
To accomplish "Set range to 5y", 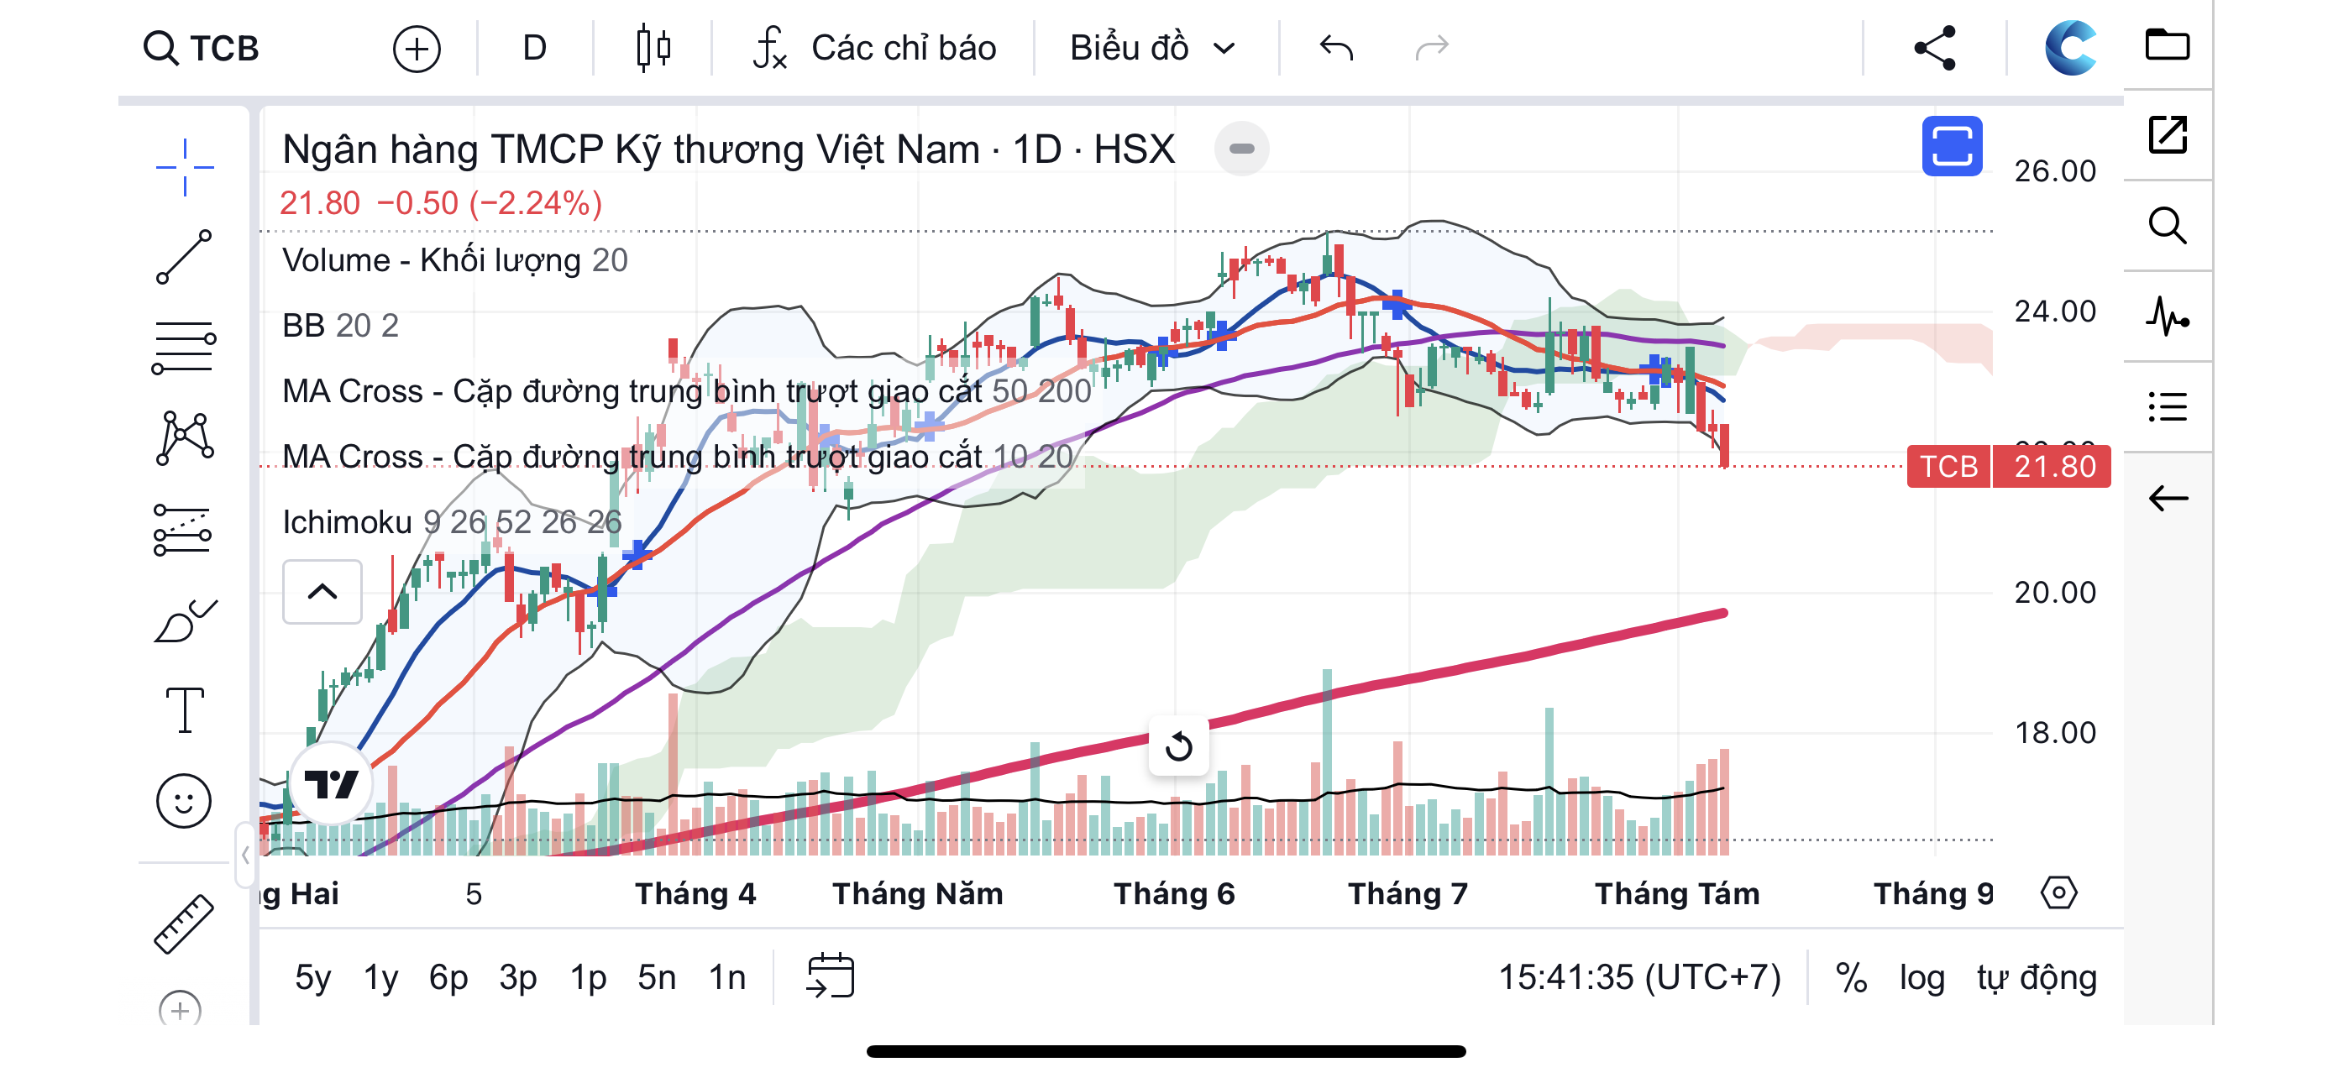I will pyautogui.click(x=312, y=977).
